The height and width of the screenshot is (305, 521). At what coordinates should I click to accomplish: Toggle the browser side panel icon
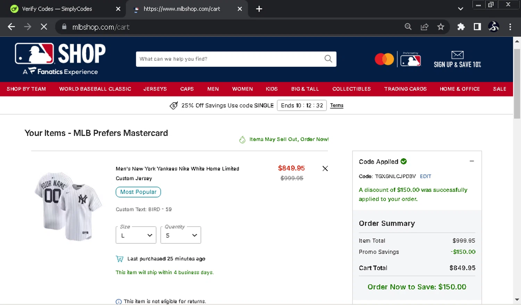(477, 27)
